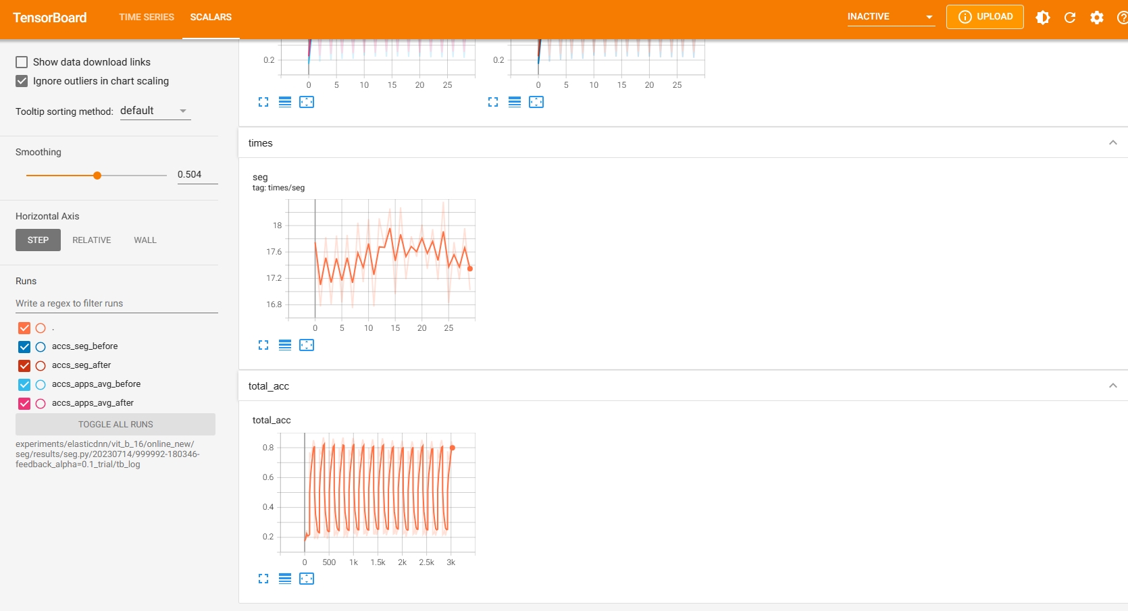Select the WALL horizontal axis option
Viewport: 1128px width, 611px height.
click(x=145, y=240)
